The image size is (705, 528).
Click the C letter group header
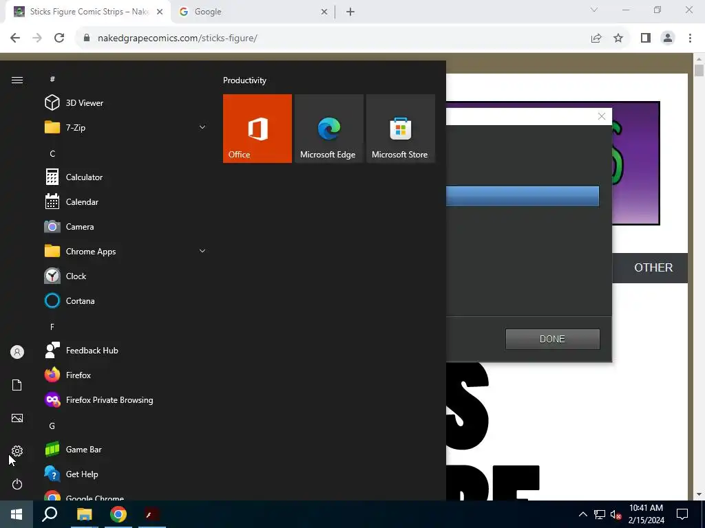pos(52,153)
